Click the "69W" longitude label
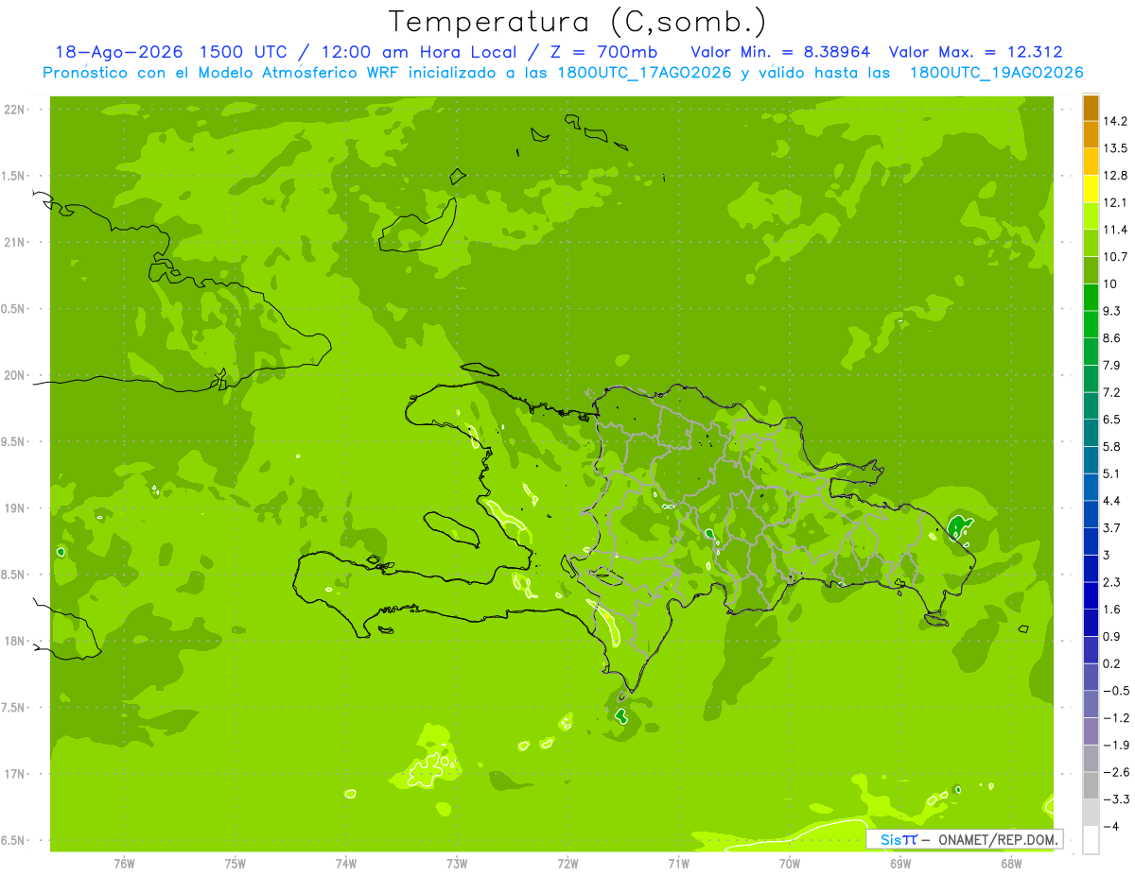This screenshot has height=876, width=1135. click(900, 863)
